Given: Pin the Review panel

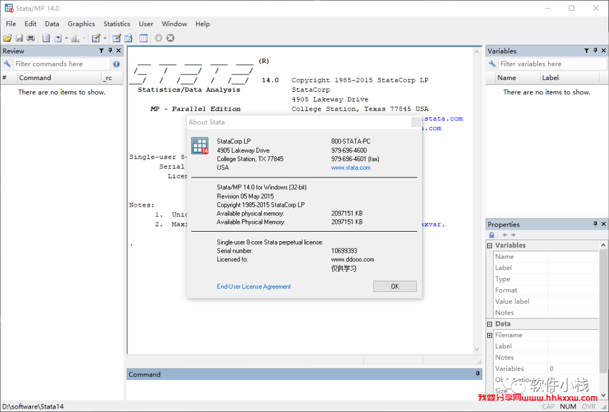Looking at the screenshot, I should pyautogui.click(x=111, y=51).
